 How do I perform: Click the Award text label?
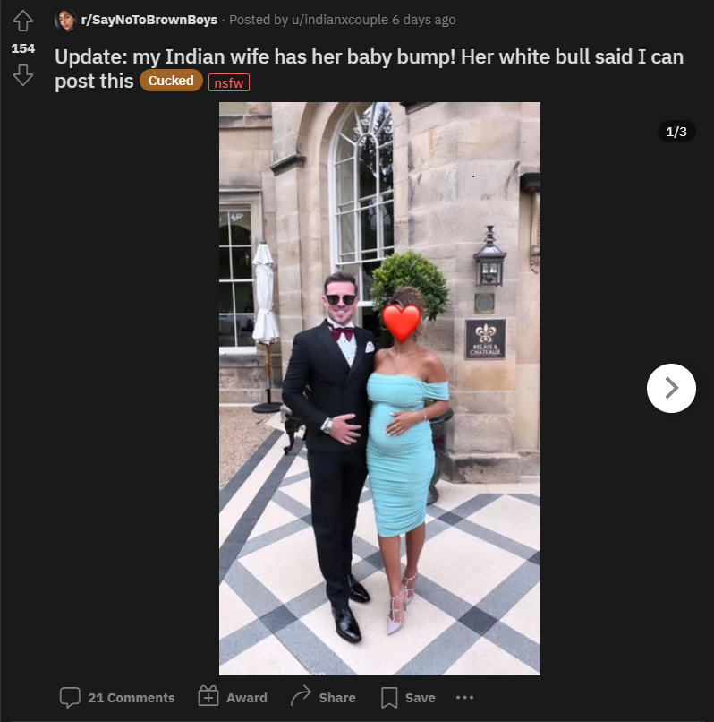(x=247, y=698)
